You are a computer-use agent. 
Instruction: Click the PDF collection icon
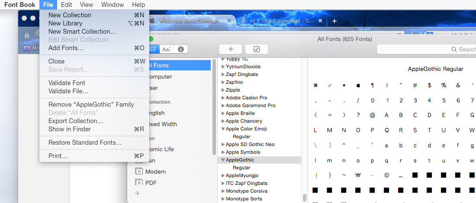139,182
